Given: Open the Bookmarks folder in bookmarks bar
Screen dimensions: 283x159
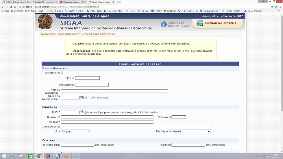Looking at the screenshot, I should click(x=17, y=11).
